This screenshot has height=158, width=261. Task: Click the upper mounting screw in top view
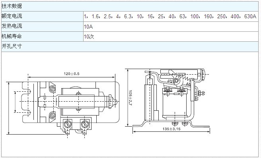tap(53, 89)
